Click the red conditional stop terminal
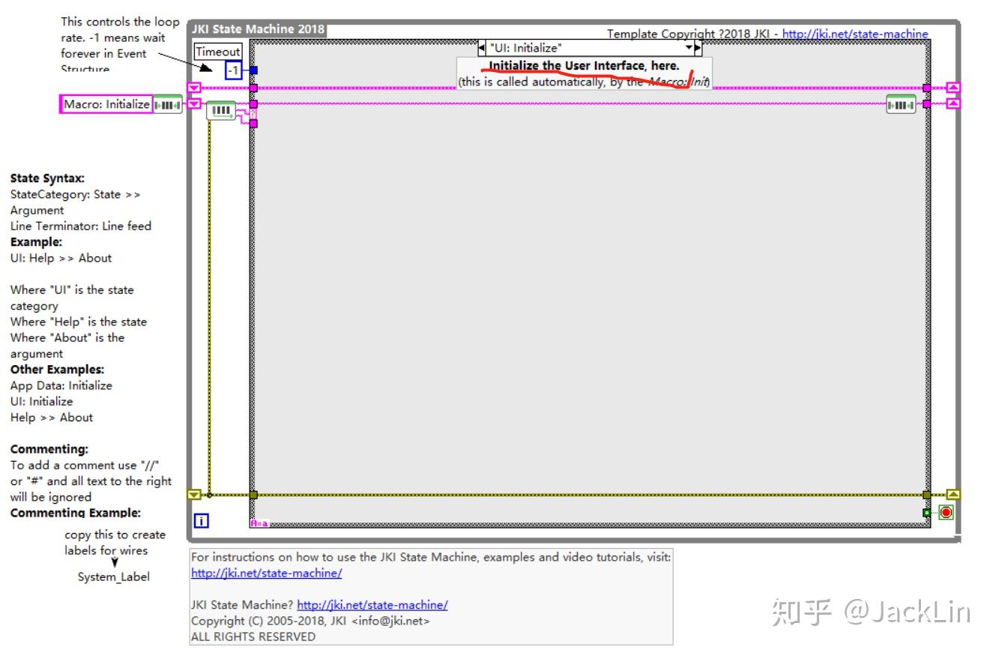 click(x=947, y=512)
